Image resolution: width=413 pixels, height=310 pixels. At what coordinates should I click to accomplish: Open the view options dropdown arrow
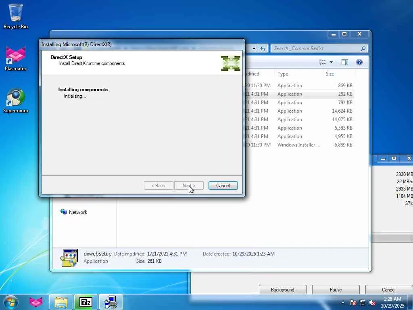(332, 62)
